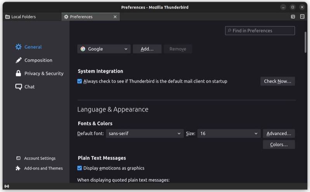Toggle Display emoticons as graphics checkbox
The width and height of the screenshot is (310, 192).
(x=80, y=168)
